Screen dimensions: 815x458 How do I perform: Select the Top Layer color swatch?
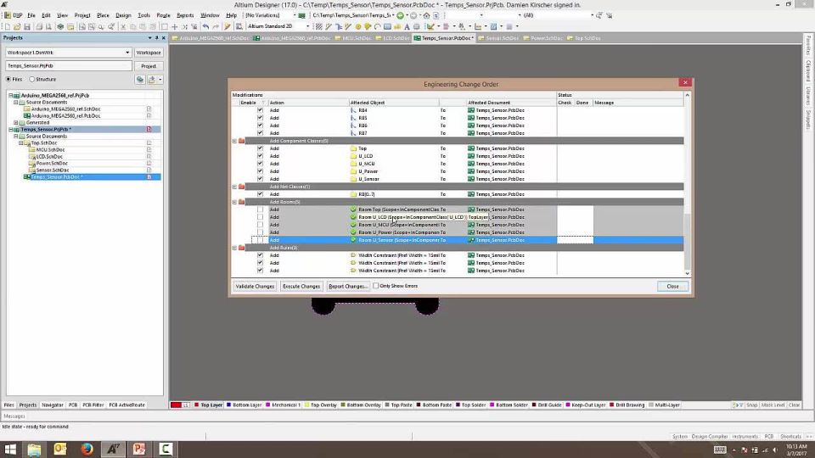click(196, 405)
